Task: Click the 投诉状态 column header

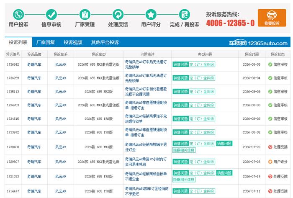Action: pos(278,54)
